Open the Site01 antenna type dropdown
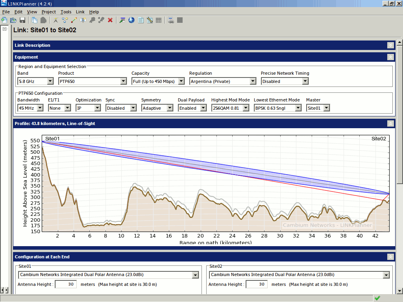Image resolution: width=403 pixels, height=302 pixels. 195,275
